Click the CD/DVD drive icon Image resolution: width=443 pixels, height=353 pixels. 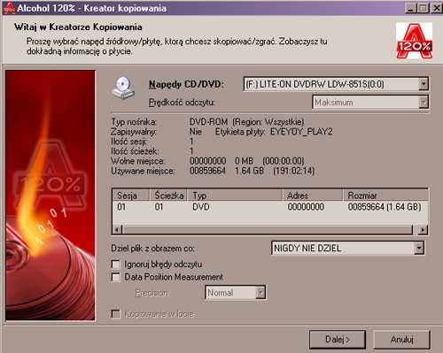(123, 88)
